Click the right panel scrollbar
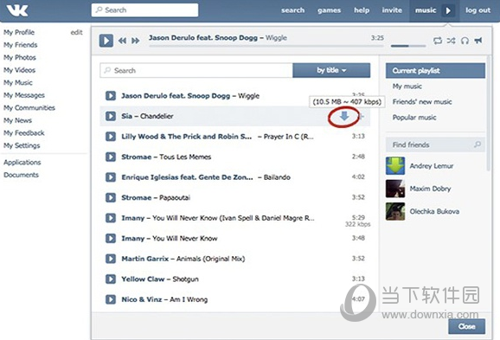The image size is (500, 340). pos(489,113)
